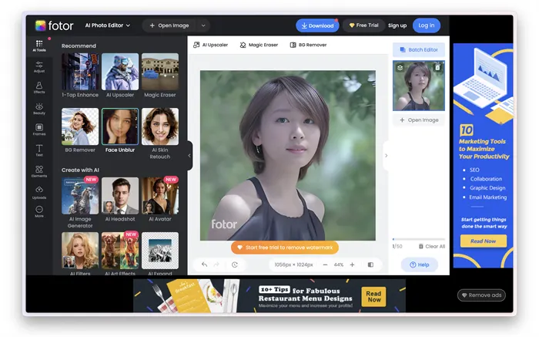The height and width of the screenshot is (337, 539).
Task: Start the Free Trial
Action: [x=363, y=25]
